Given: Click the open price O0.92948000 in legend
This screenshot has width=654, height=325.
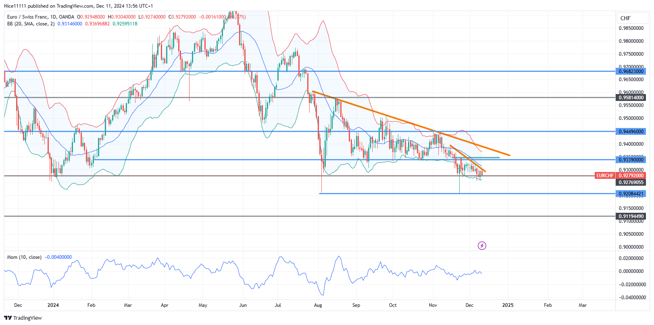Looking at the screenshot, I should [91, 17].
